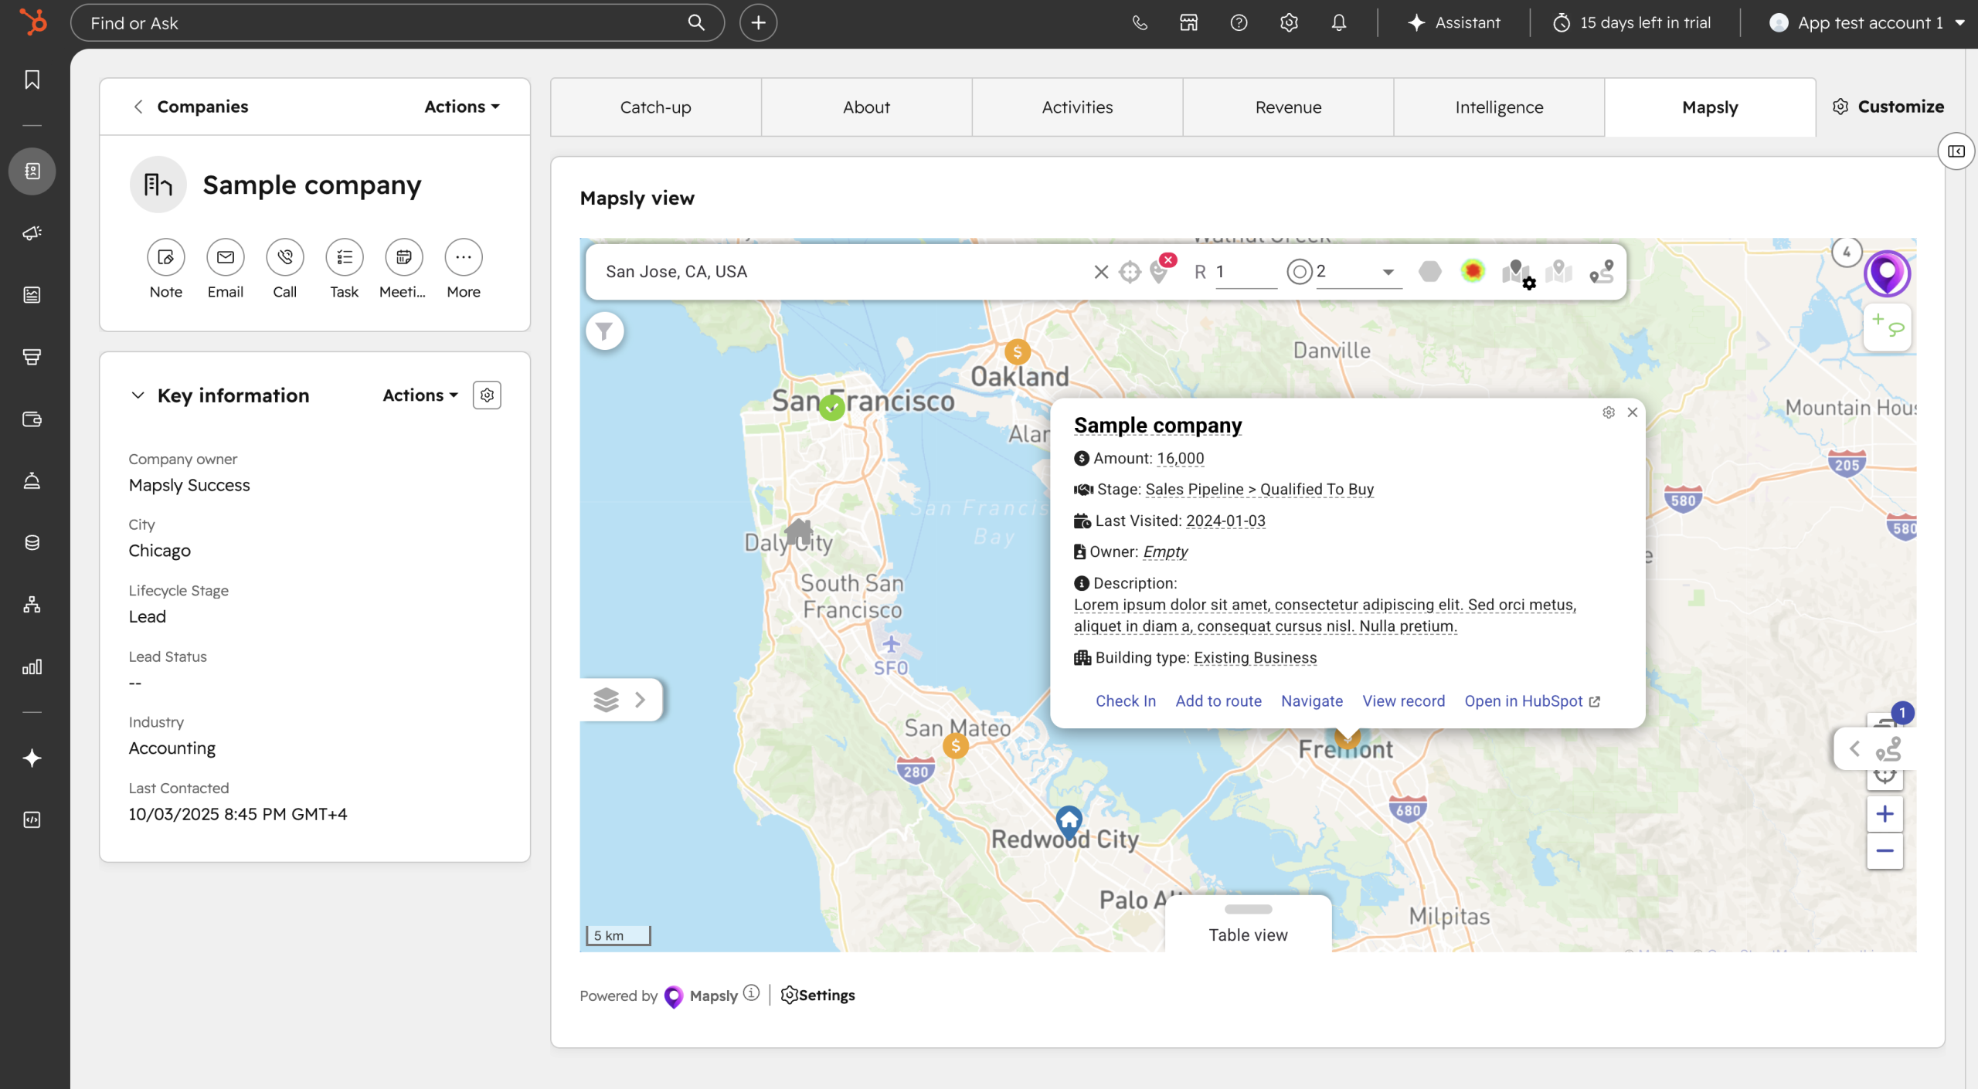Open the popup settings gear icon
The image size is (1978, 1089).
coord(1609,412)
